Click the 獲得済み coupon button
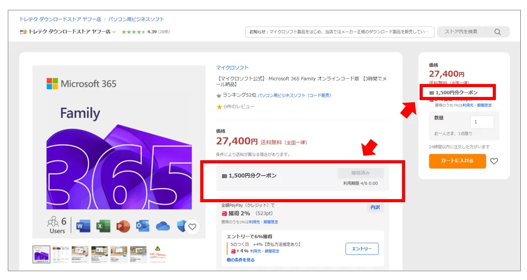The image size is (527, 280). [360, 173]
